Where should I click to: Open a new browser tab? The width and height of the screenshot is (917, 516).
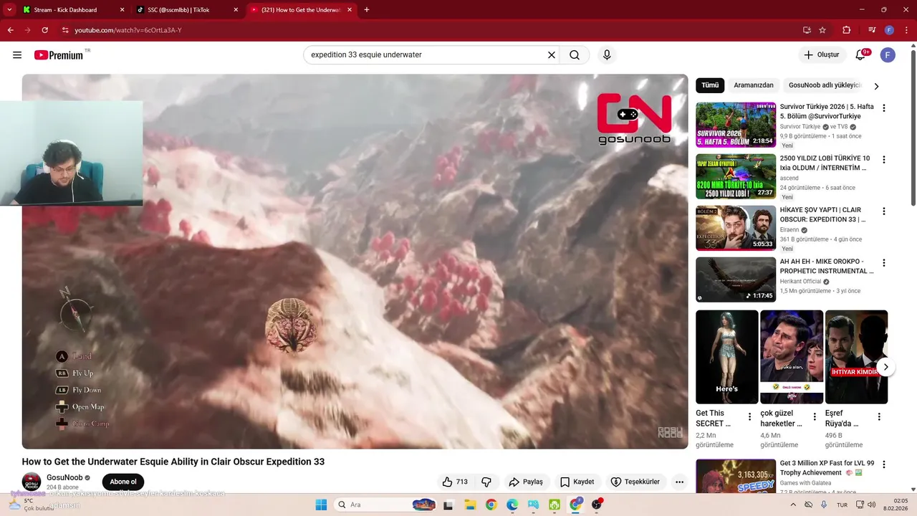pos(367,10)
